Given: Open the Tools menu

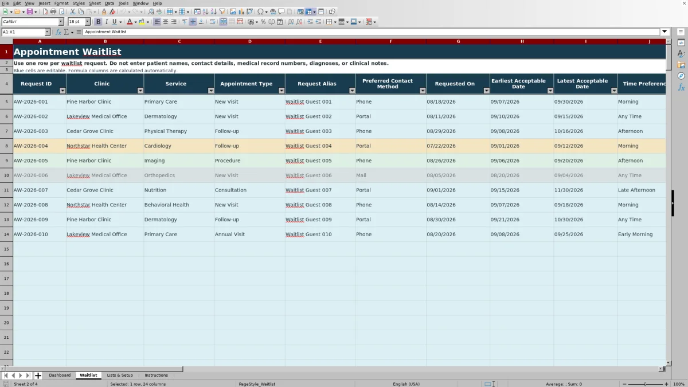Looking at the screenshot, I should 123,3.
